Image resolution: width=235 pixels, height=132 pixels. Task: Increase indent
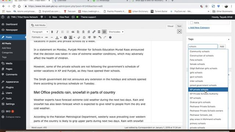(x=95, y=37)
